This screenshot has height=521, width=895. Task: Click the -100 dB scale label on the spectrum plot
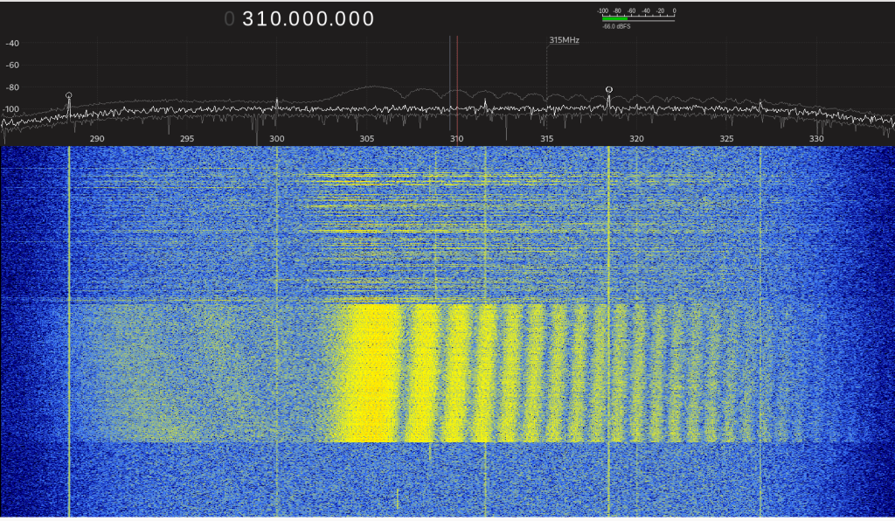click(x=11, y=109)
